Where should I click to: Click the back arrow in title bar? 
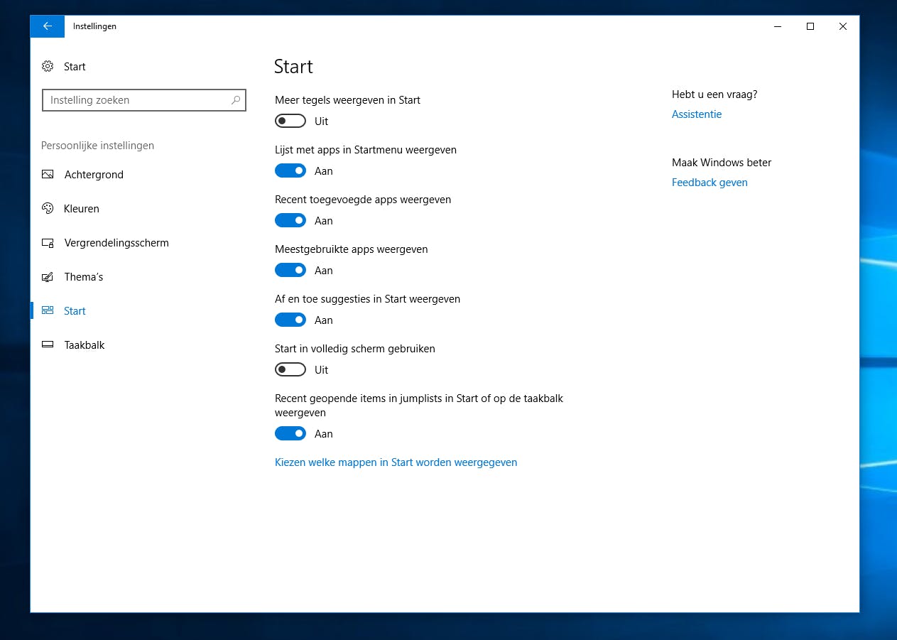coord(48,26)
